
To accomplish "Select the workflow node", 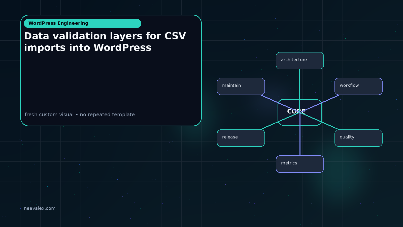I will (x=358, y=86).
